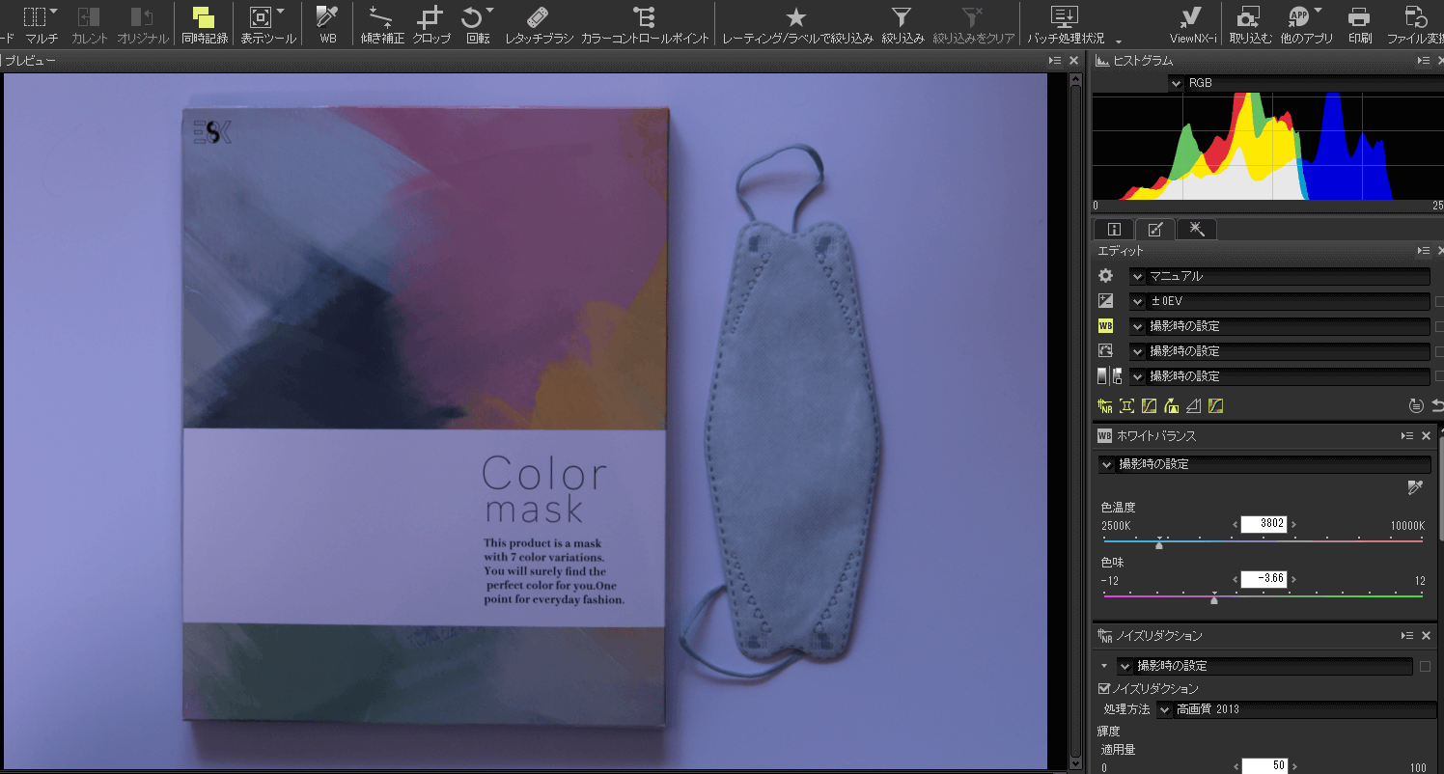This screenshot has width=1444, height=774.
Task: Click the 回転 rotate icon
Action: 472,17
